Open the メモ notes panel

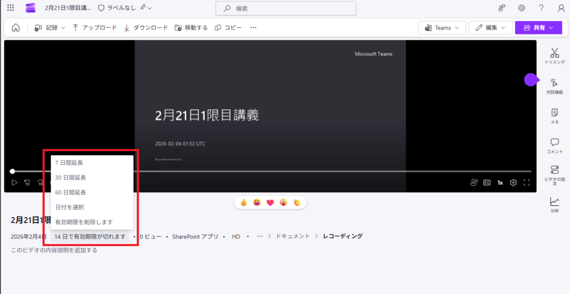[554, 116]
